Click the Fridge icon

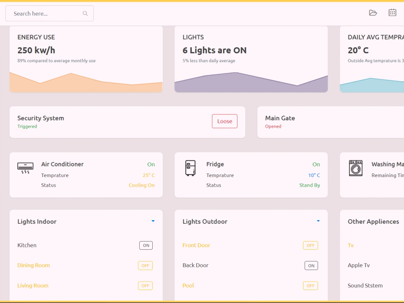click(x=190, y=168)
